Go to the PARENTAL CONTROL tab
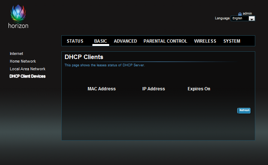 coord(165,41)
